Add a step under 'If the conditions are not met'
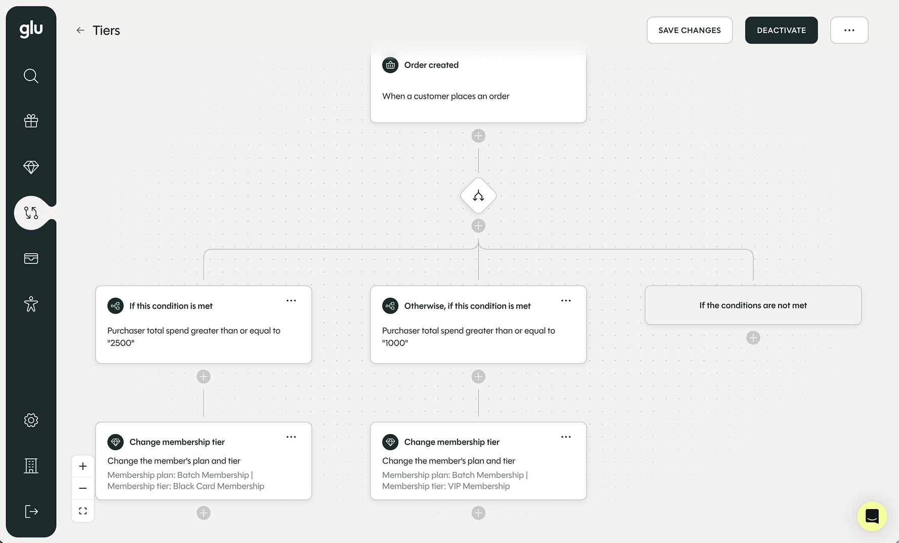 click(753, 337)
